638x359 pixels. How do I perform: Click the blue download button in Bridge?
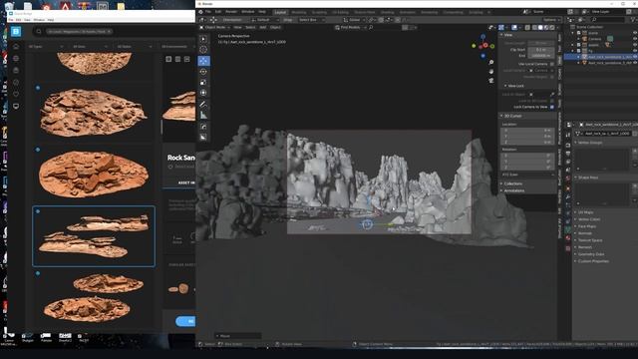tap(186, 321)
